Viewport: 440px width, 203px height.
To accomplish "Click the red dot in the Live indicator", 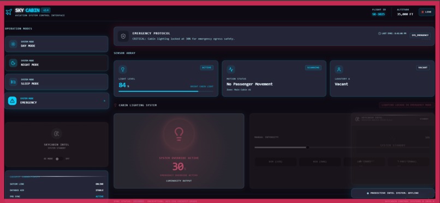I will tap(423, 12).
